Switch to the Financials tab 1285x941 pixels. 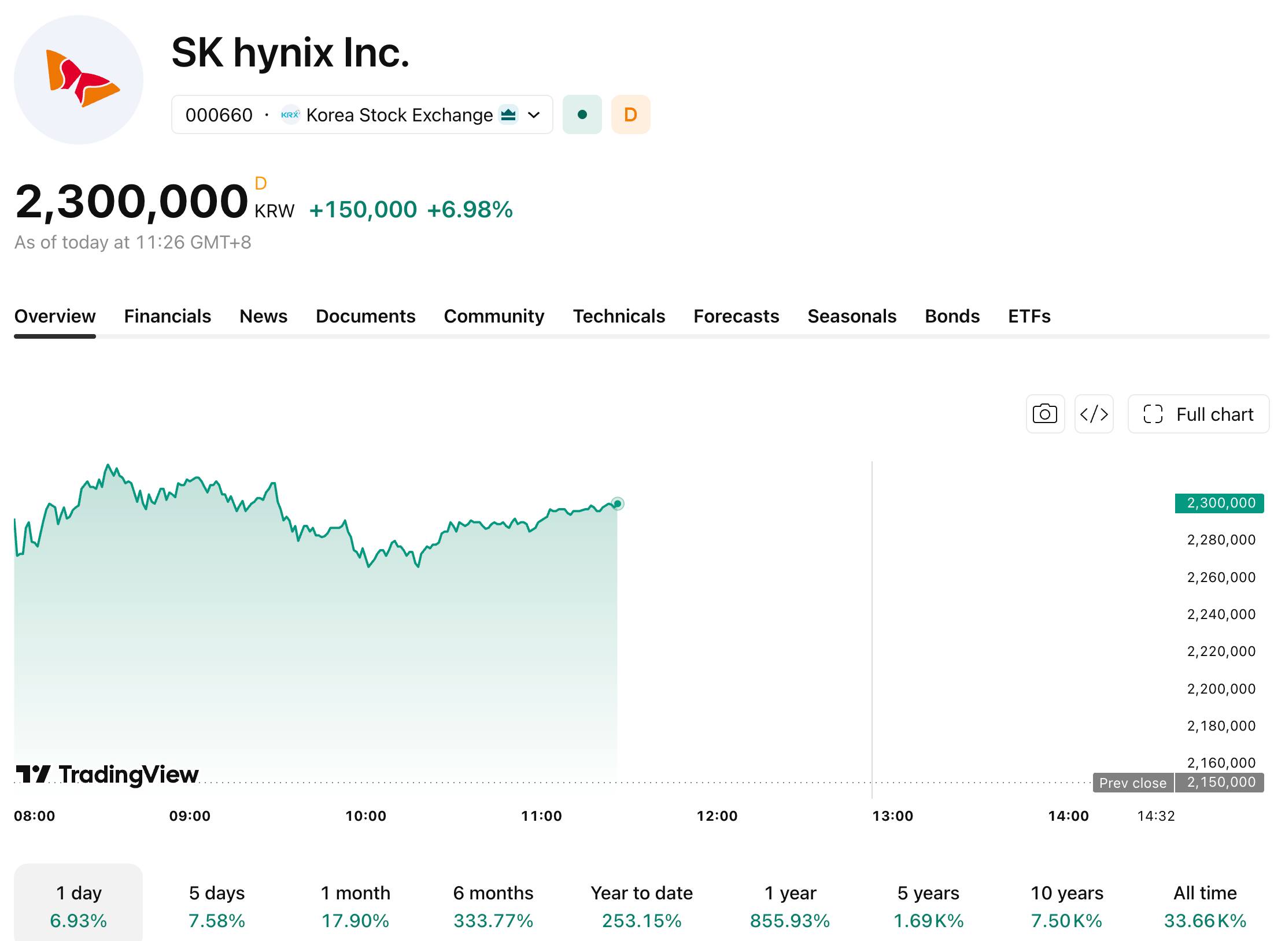pyautogui.click(x=168, y=316)
